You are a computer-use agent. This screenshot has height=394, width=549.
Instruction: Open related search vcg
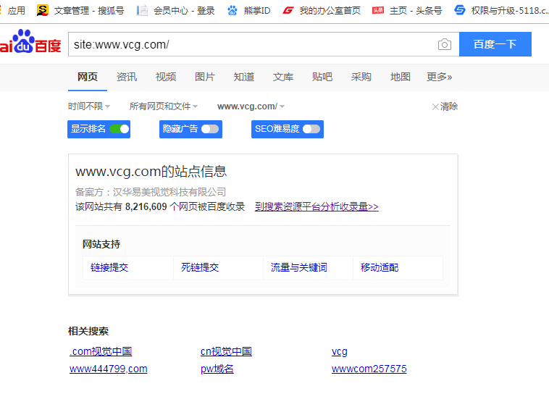tap(339, 351)
